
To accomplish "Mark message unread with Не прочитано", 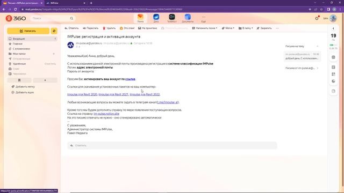I will point(147,28).
